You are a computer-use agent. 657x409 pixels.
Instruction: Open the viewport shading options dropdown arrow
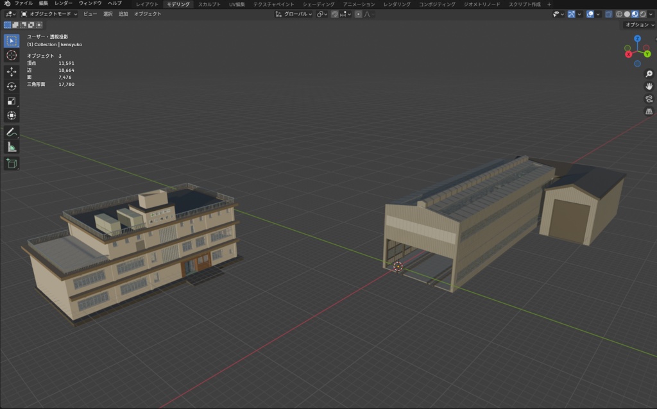tap(651, 14)
